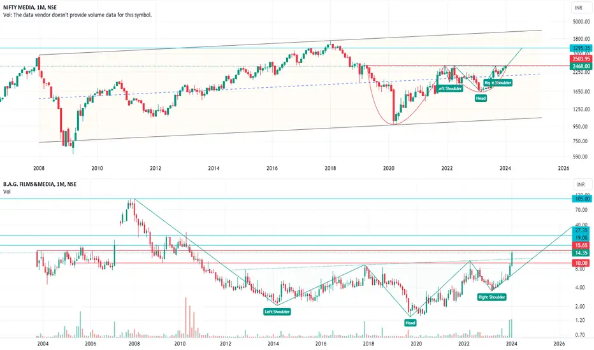Select the Left Shoulder label on NIFTY MEDIA chart
Image resolution: width=594 pixels, height=350 pixels.
click(x=449, y=88)
